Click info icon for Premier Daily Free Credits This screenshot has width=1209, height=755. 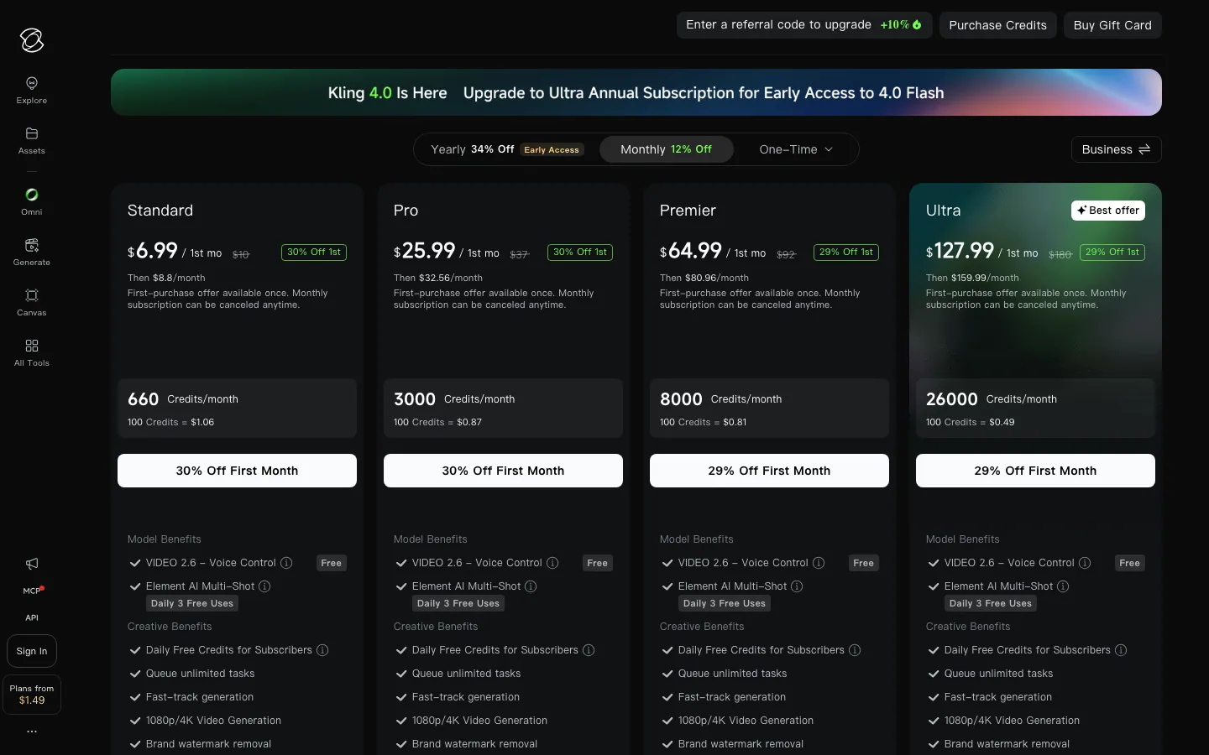855,650
